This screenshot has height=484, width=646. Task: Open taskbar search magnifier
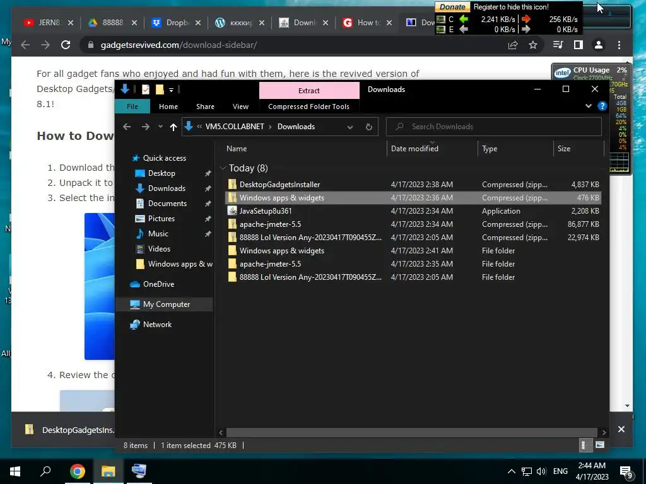coord(45,471)
